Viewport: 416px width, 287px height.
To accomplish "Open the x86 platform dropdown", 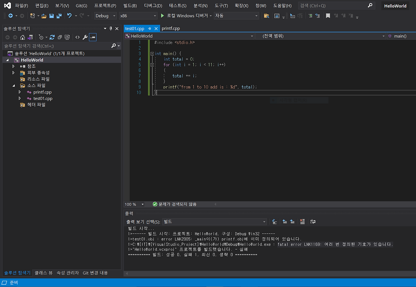I will click(x=138, y=16).
